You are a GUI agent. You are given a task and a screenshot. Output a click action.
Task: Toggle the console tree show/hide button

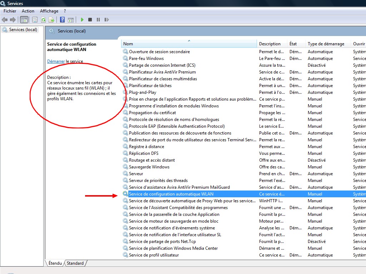point(24,20)
